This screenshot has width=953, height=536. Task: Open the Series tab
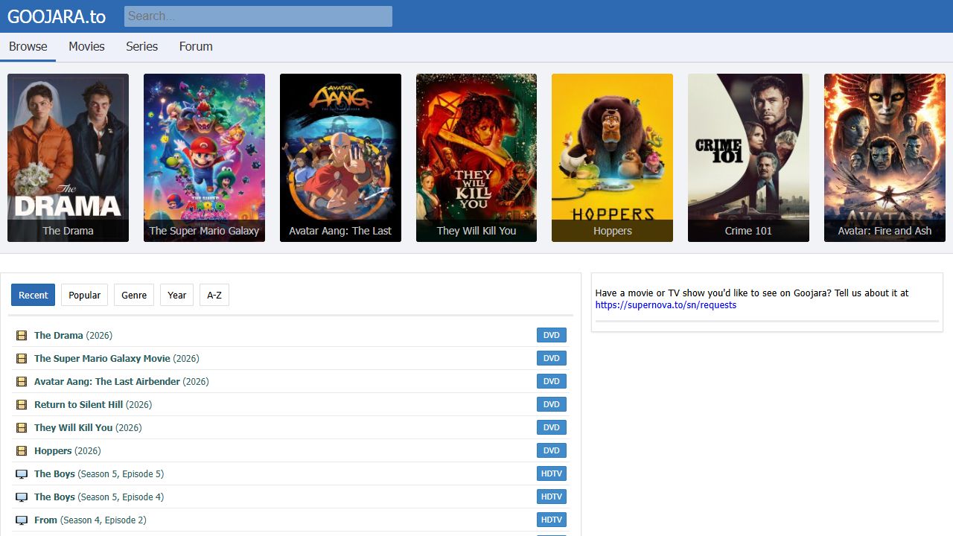(141, 46)
